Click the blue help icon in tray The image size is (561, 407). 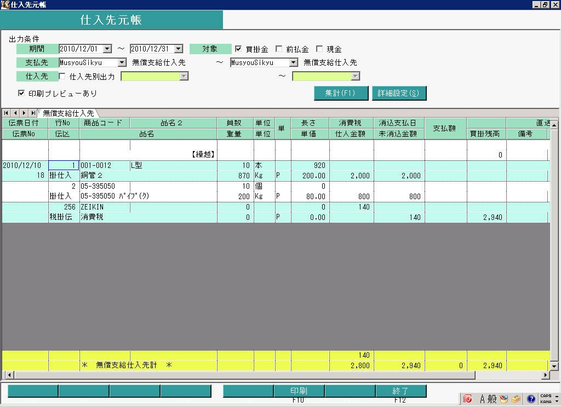coord(531,399)
